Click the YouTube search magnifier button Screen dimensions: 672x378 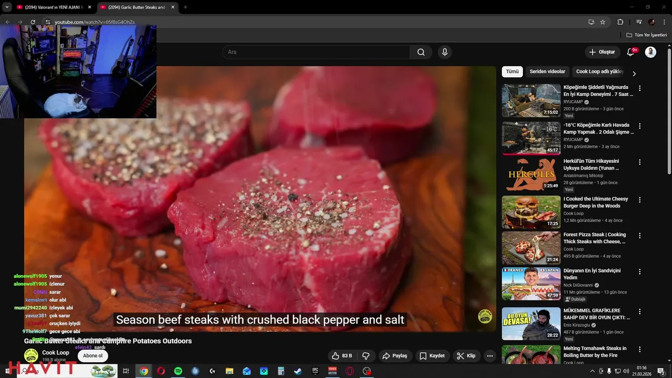pyautogui.click(x=421, y=52)
